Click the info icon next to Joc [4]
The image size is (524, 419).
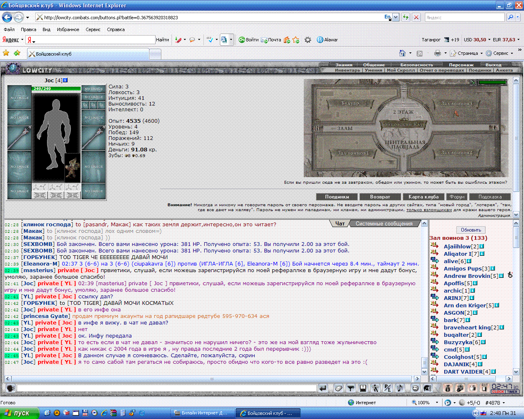pyautogui.click(x=65, y=80)
